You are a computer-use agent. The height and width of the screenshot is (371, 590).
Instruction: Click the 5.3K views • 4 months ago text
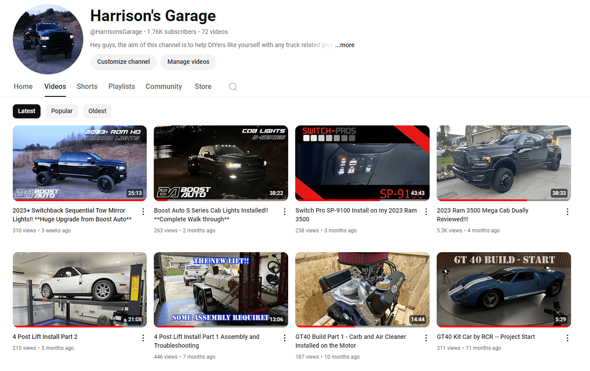click(x=468, y=231)
